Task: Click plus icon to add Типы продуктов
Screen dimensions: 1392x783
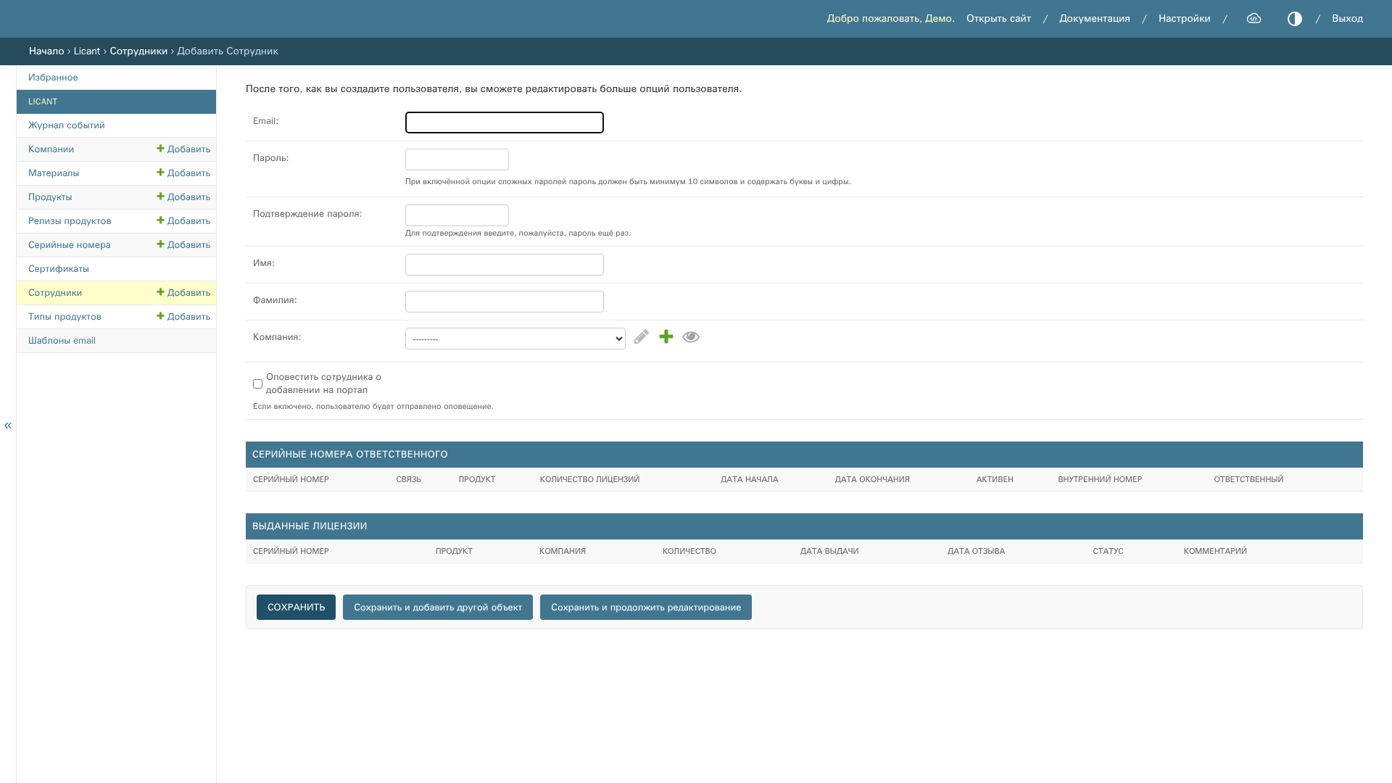Action: (161, 316)
